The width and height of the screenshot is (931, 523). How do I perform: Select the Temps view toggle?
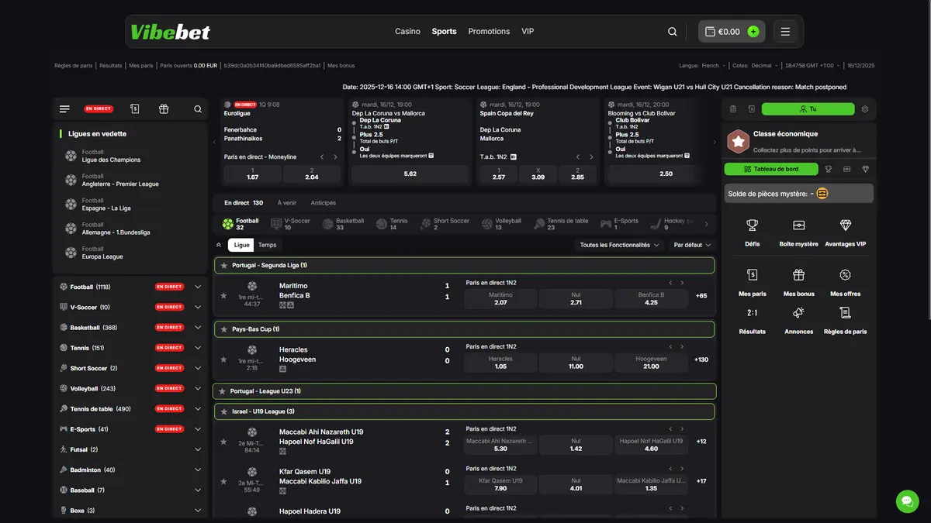click(x=267, y=245)
